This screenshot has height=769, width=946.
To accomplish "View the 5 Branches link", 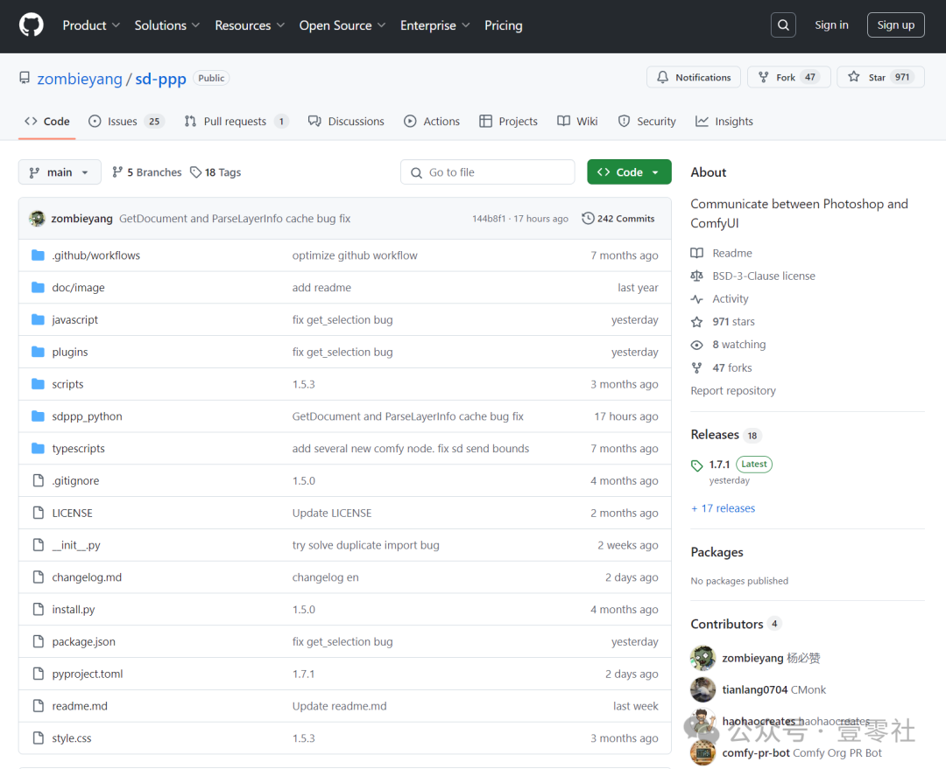I will [146, 172].
